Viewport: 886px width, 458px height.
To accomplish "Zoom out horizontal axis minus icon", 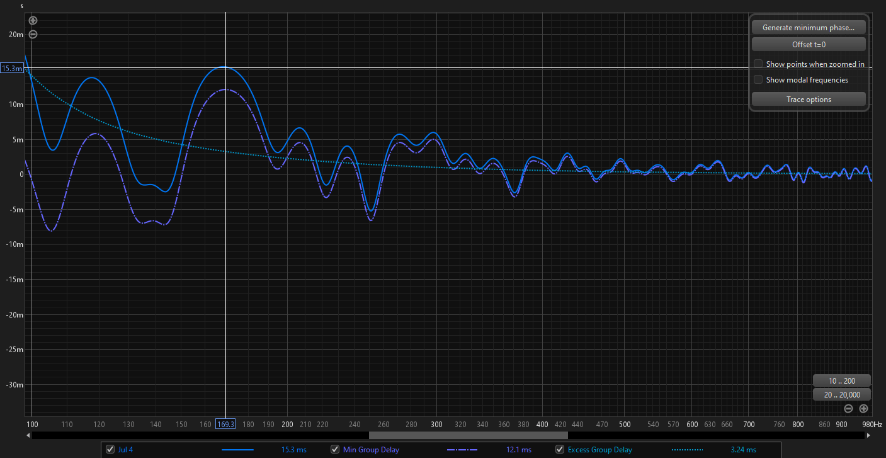I will click(x=848, y=408).
